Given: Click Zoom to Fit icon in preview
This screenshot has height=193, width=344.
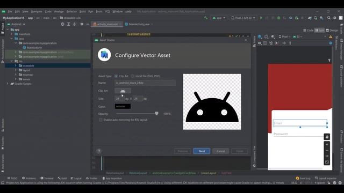Looking at the screenshot, I should tap(327, 162).
